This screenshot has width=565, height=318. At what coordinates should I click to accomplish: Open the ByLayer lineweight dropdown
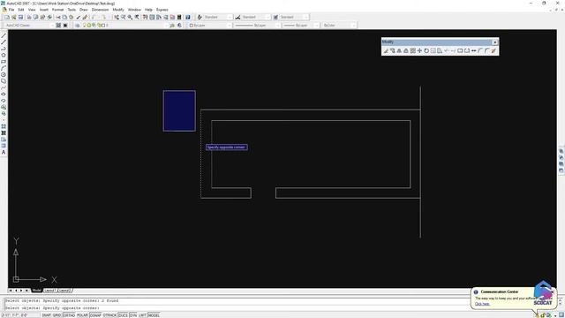pyautogui.click(x=300, y=26)
